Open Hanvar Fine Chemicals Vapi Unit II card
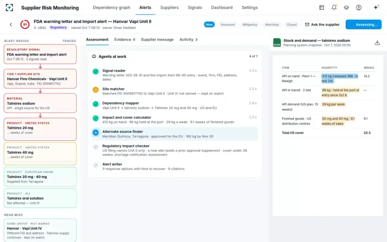The width and height of the screenshot is (387, 242). (x=40, y=79)
